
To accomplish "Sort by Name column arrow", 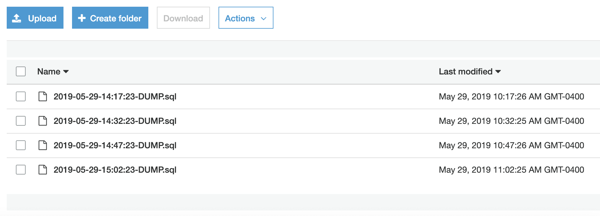I will [66, 72].
